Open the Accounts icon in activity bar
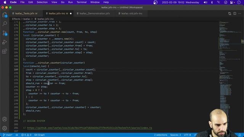Image resolution: width=244 pixels, height=137 pixels. (5, 119)
